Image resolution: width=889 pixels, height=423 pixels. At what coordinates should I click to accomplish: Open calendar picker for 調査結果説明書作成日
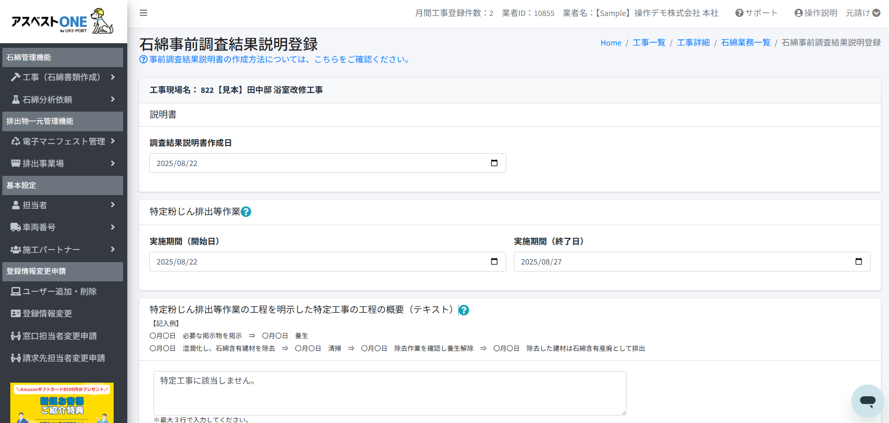pyautogui.click(x=494, y=163)
